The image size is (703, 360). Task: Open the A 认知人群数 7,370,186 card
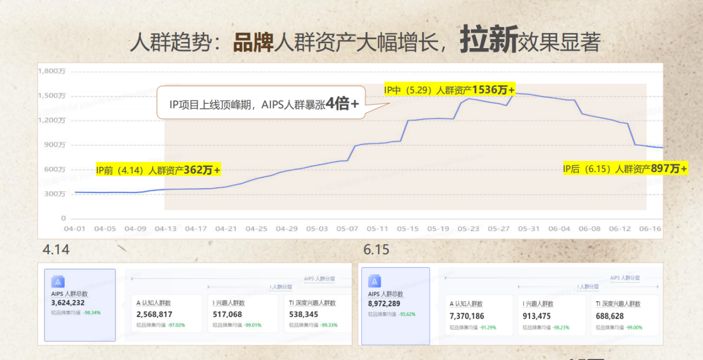tap(479, 315)
